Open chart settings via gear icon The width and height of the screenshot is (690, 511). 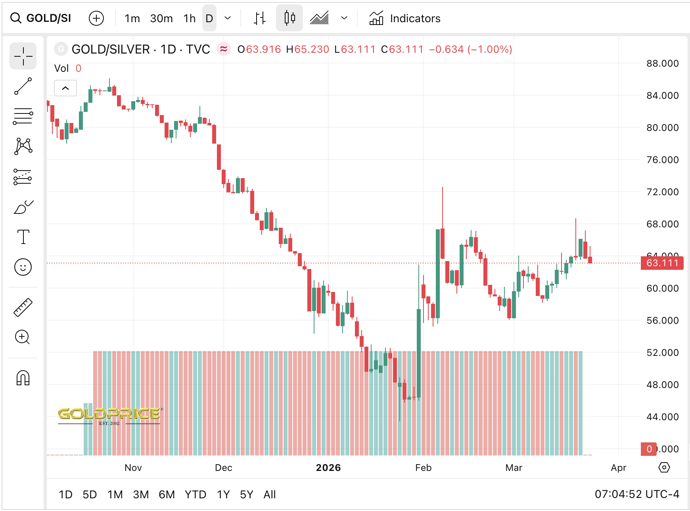point(665,468)
